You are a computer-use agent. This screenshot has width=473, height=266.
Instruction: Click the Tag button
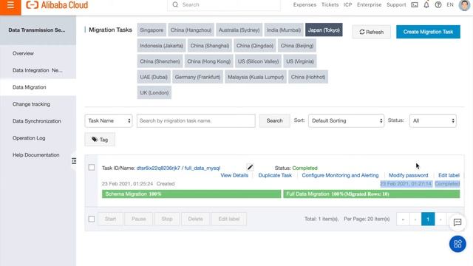tap(100, 140)
